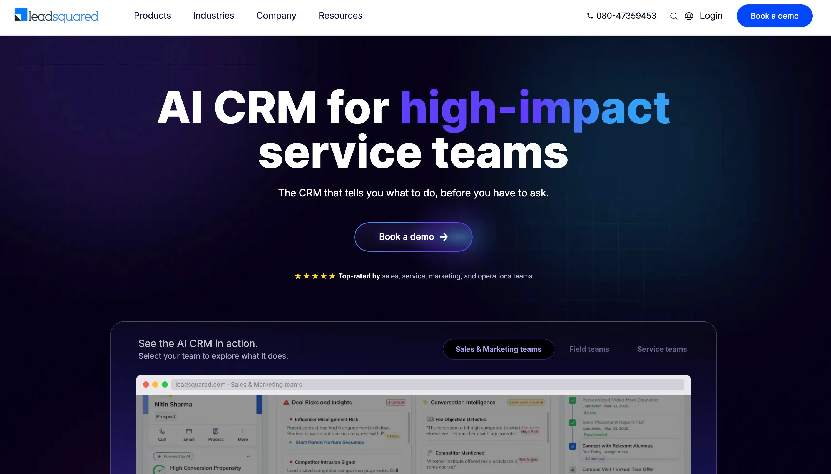Open the globe language selector
831x474 pixels.
tap(689, 16)
